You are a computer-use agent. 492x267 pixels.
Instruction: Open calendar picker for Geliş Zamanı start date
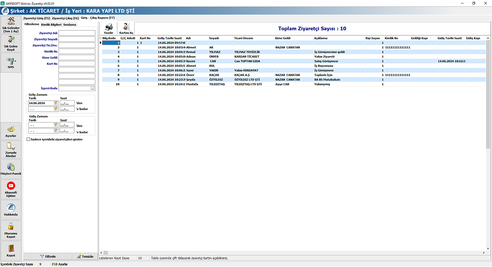click(x=55, y=103)
